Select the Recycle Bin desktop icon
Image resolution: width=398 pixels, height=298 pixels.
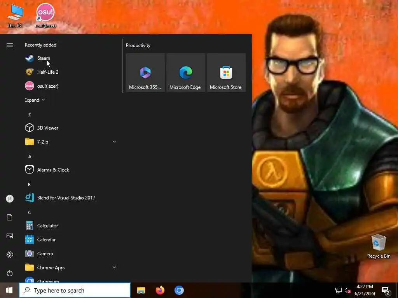coord(379,246)
